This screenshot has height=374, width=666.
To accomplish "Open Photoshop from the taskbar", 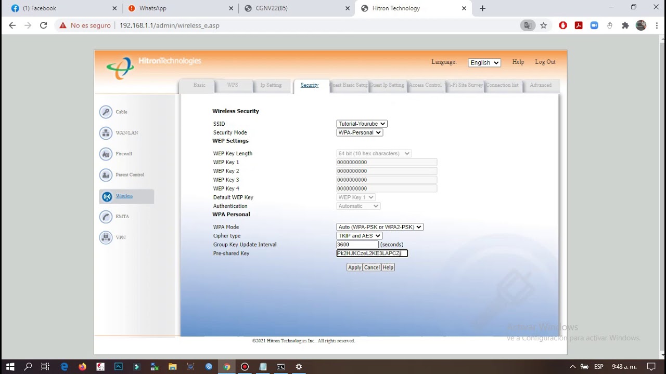I will (x=119, y=367).
